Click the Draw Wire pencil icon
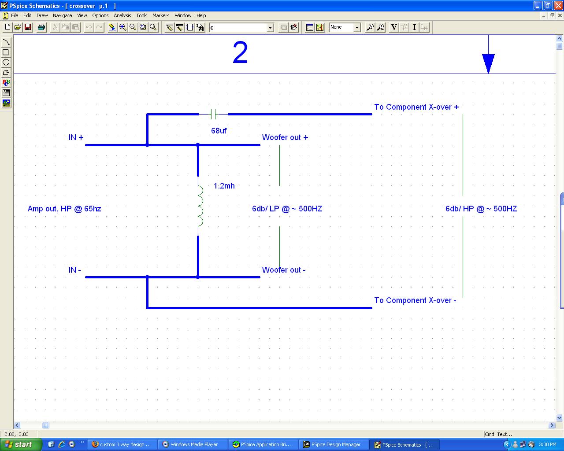564x451 pixels. point(170,27)
